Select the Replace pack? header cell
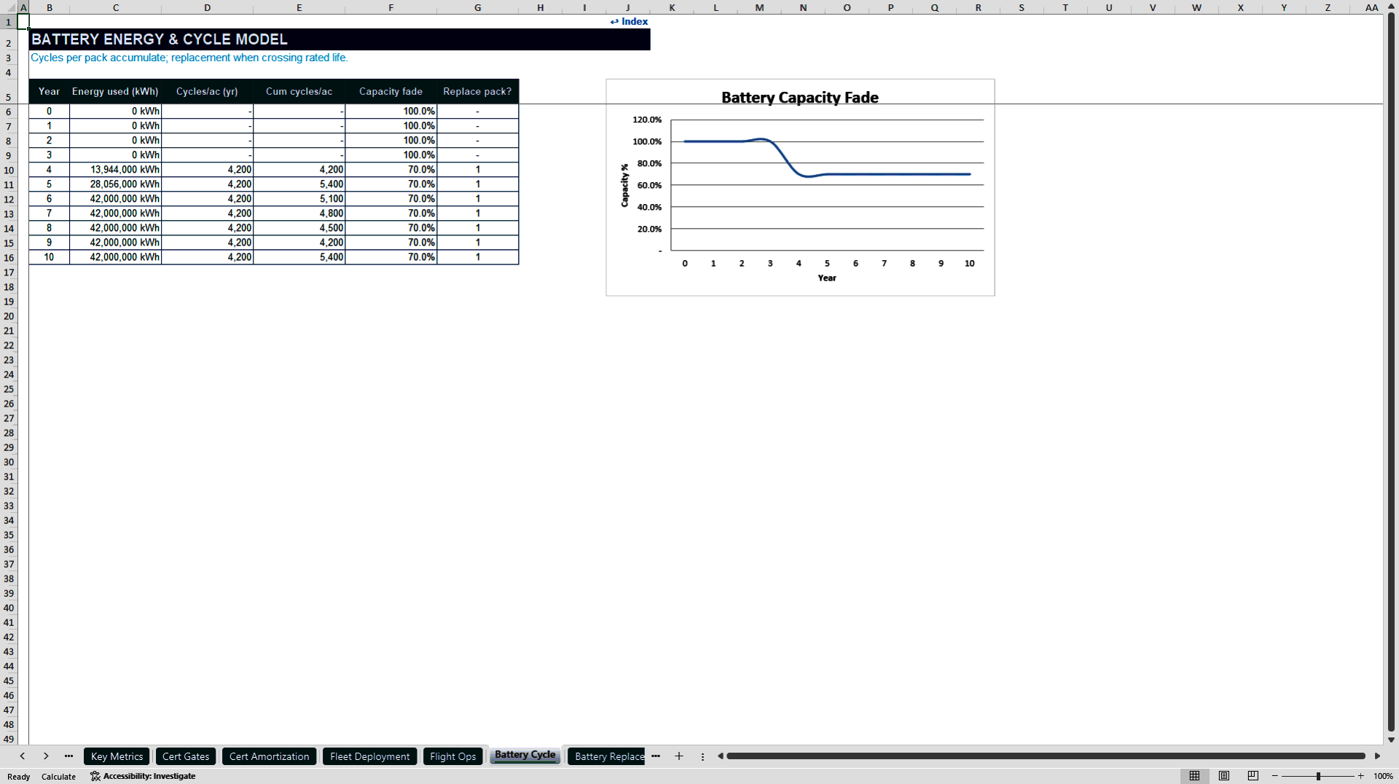The width and height of the screenshot is (1399, 784). pyautogui.click(x=478, y=91)
